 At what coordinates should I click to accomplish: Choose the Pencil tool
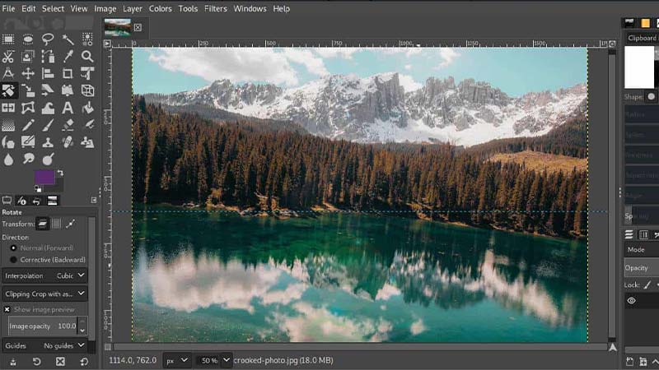click(28, 125)
